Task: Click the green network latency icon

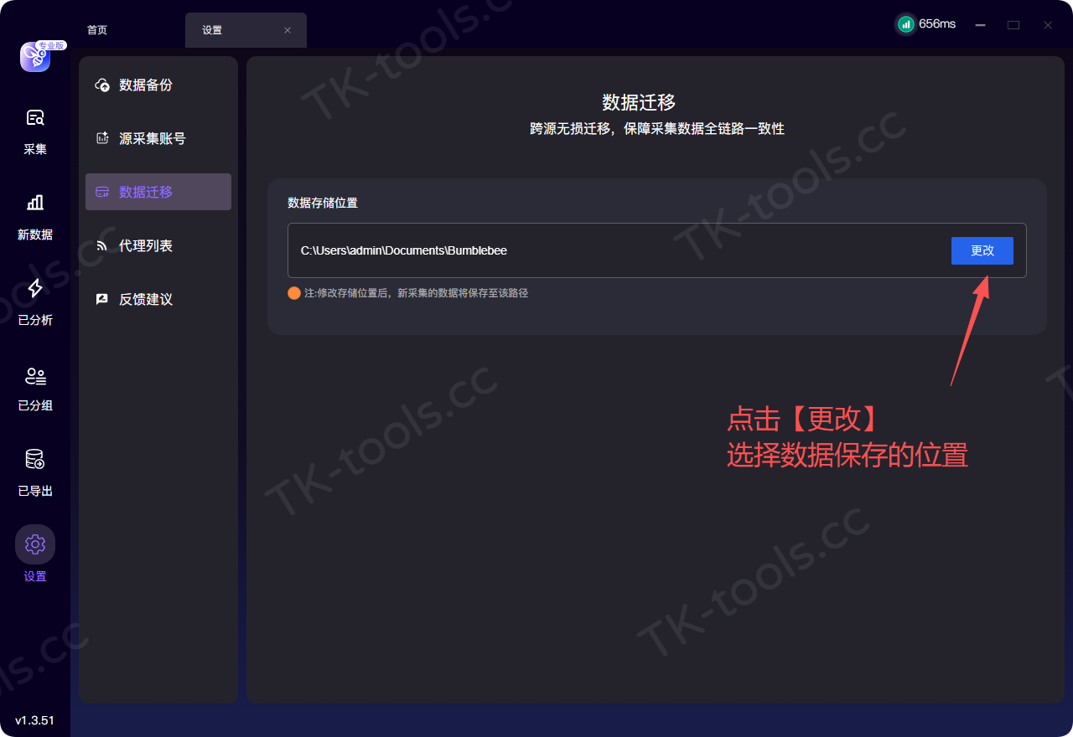Action: [x=906, y=24]
